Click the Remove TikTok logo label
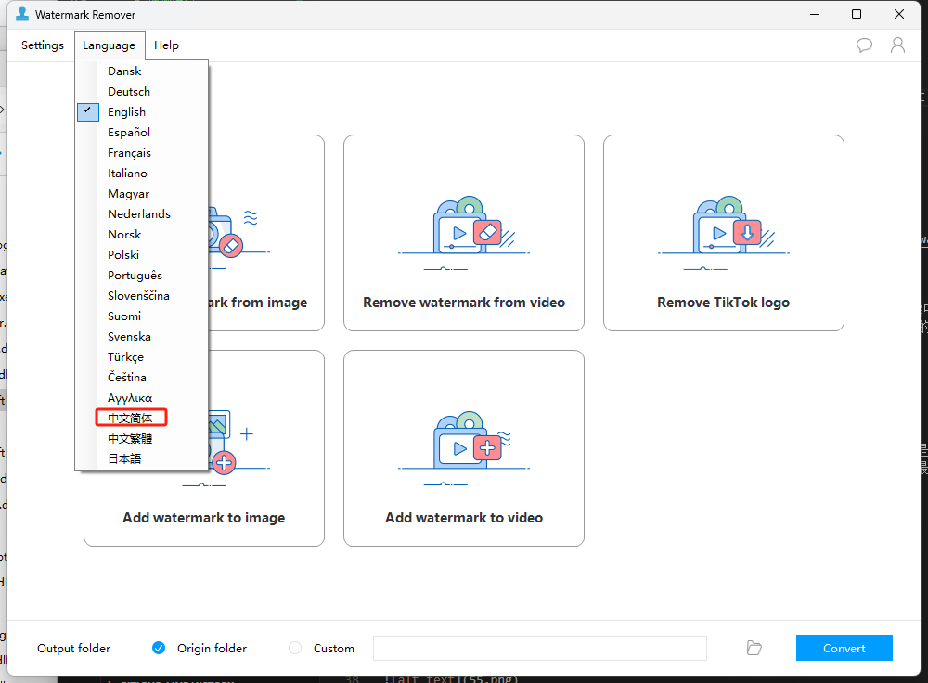Image resolution: width=928 pixels, height=683 pixels. click(x=723, y=303)
